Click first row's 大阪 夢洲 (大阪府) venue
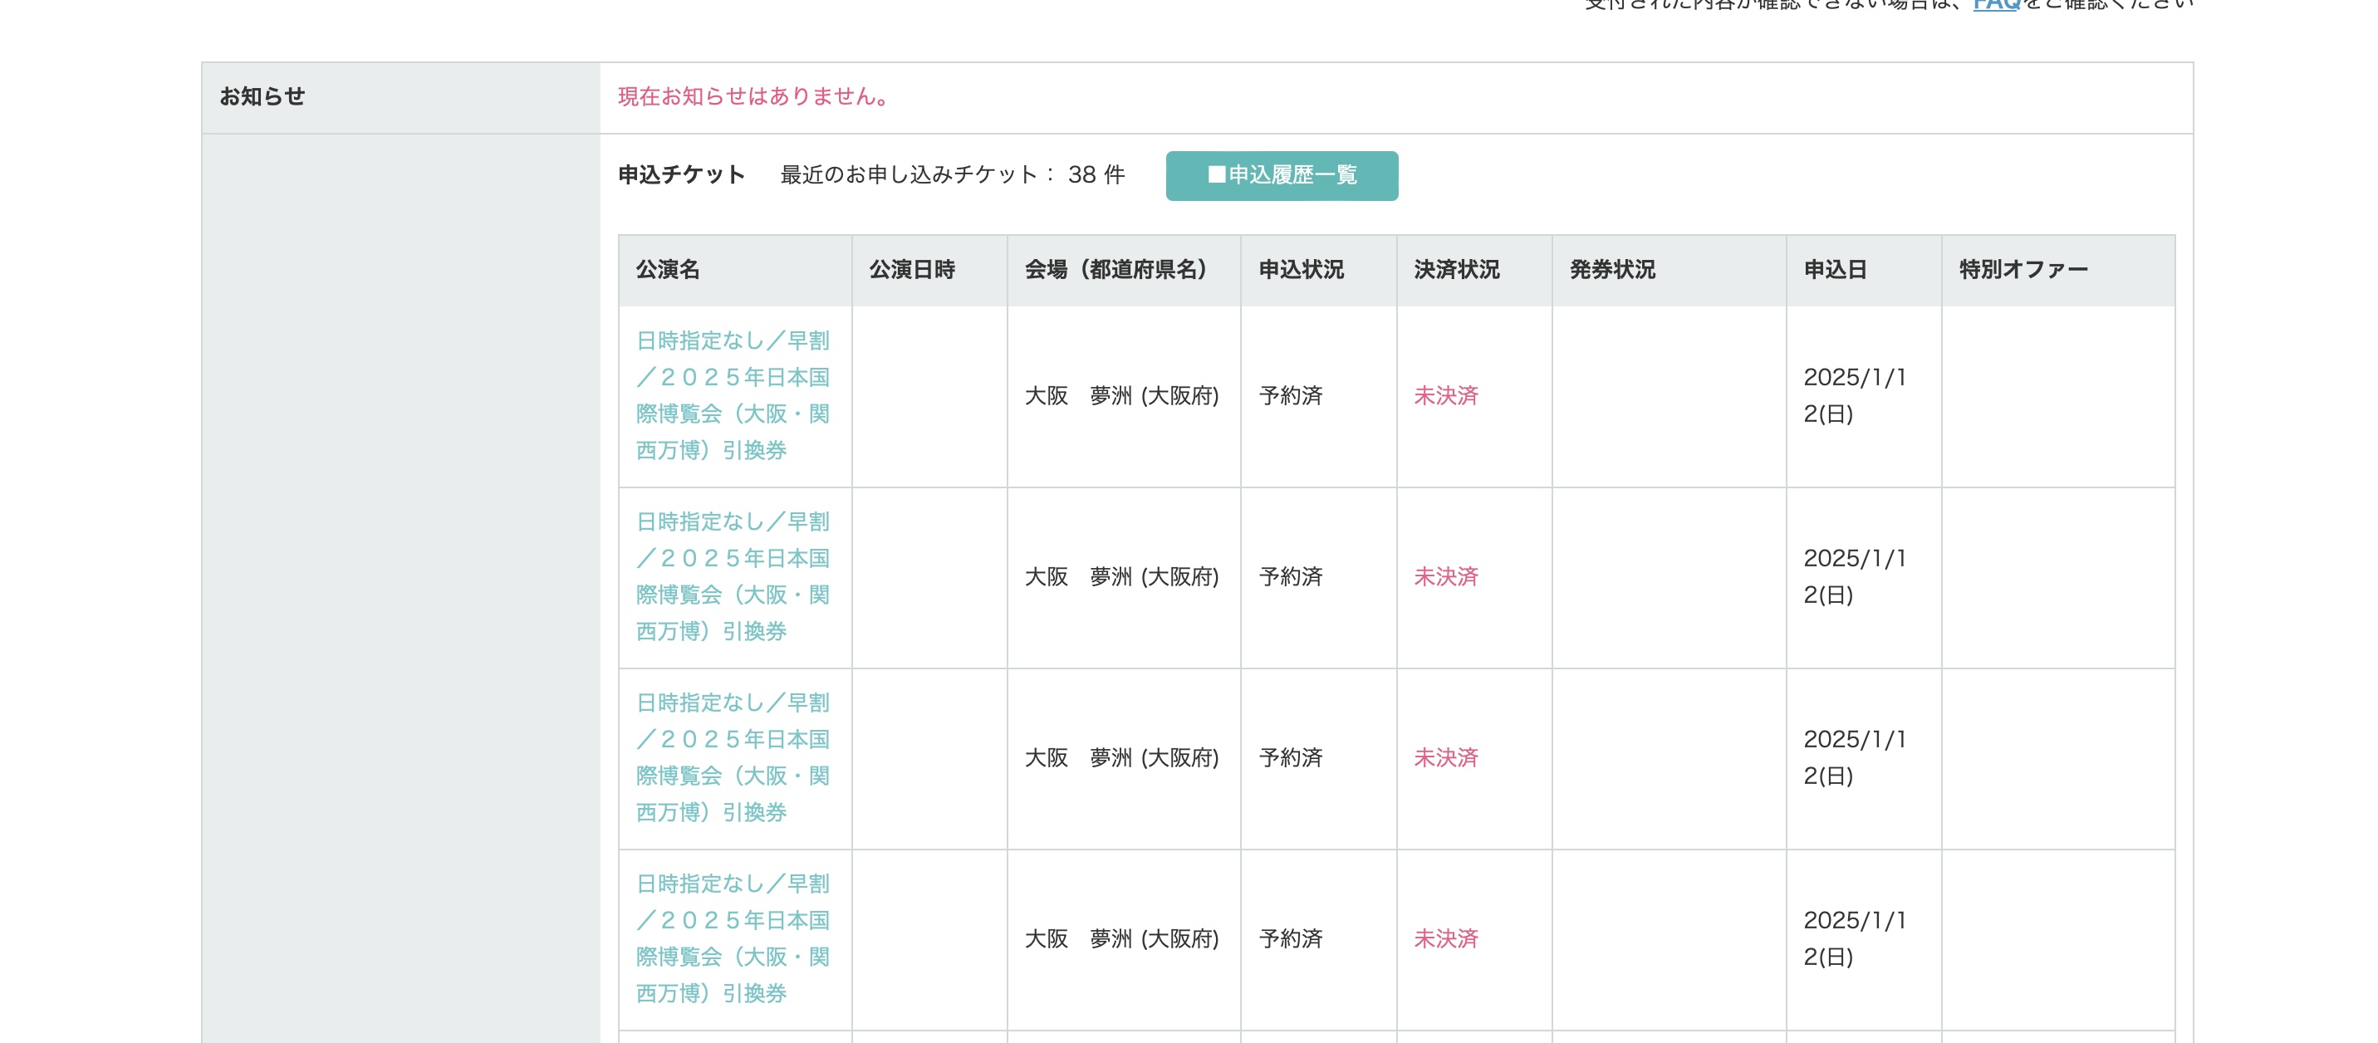This screenshot has width=2378, height=1043. tap(1121, 396)
